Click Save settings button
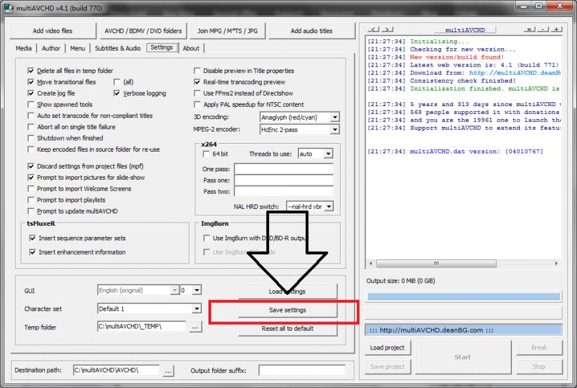The height and width of the screenshot is (388, 577). click(x=287, y=310)
